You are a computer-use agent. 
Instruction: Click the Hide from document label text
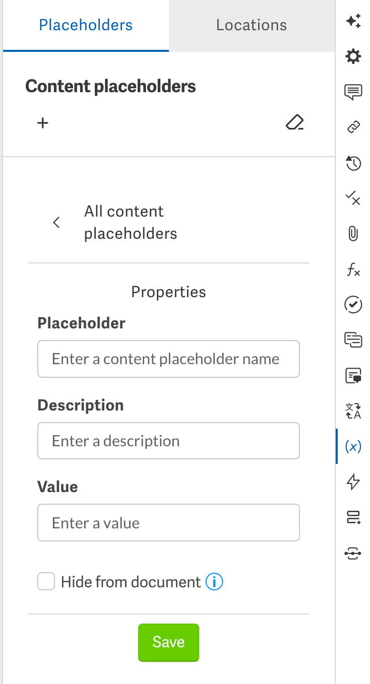131,582
